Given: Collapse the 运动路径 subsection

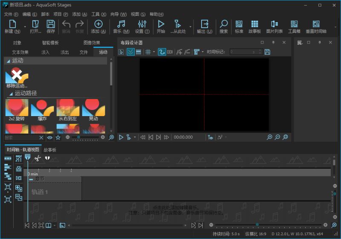Looking at the screenshot, I should coord(11,94).
